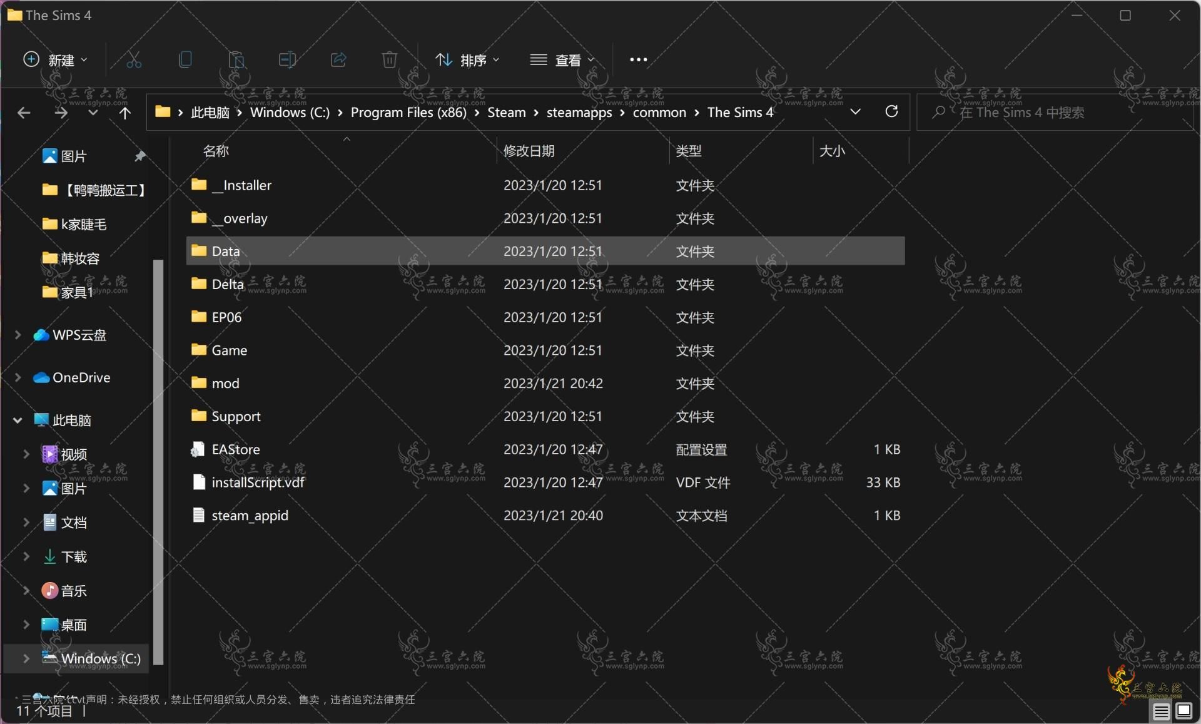This screenshot has width=1201, height=724.
Task: Click Steam in the address breadcrumb
Action: tap(507, 112)
